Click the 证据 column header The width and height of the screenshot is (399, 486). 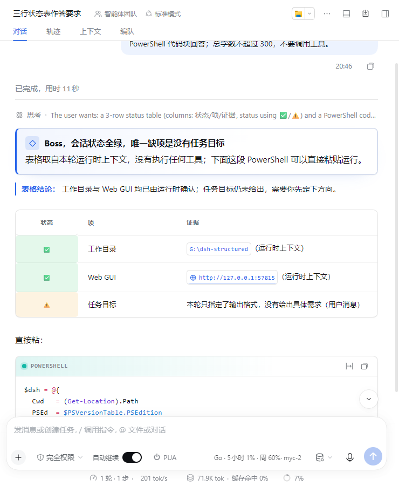(192, 222)
